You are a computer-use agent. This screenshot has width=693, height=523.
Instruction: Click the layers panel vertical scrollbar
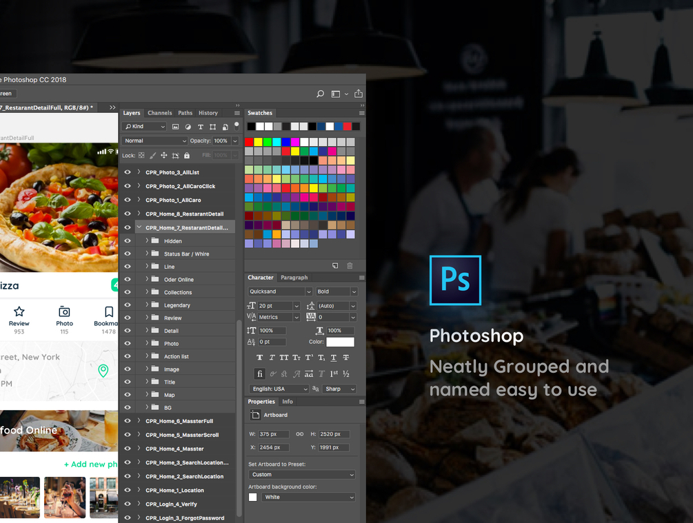click(239, 418)
